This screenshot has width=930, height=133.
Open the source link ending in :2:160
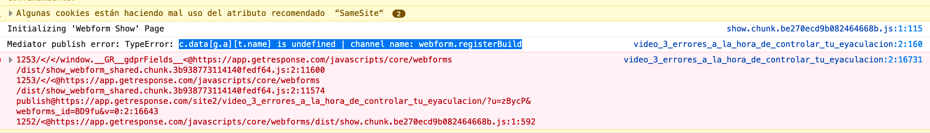778,44
